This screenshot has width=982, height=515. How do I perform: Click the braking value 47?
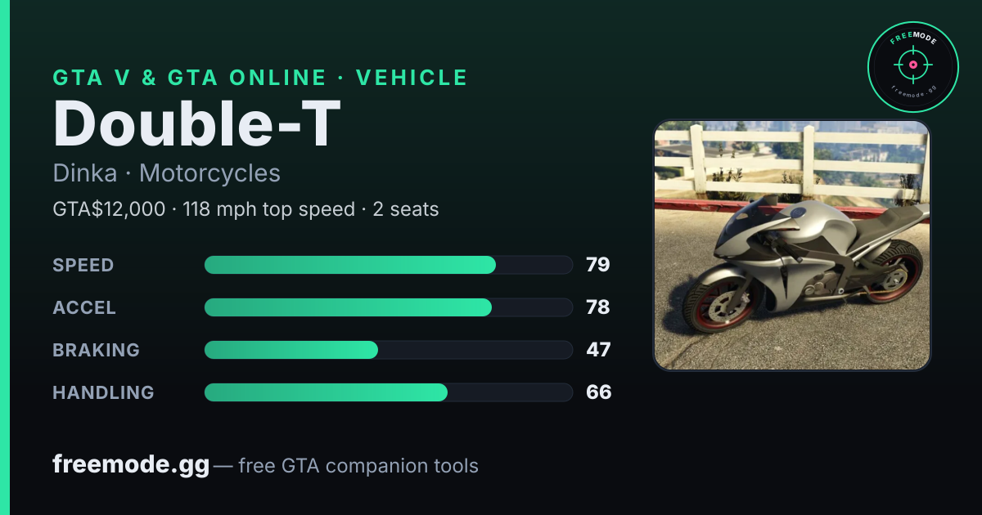click(598, 350)
